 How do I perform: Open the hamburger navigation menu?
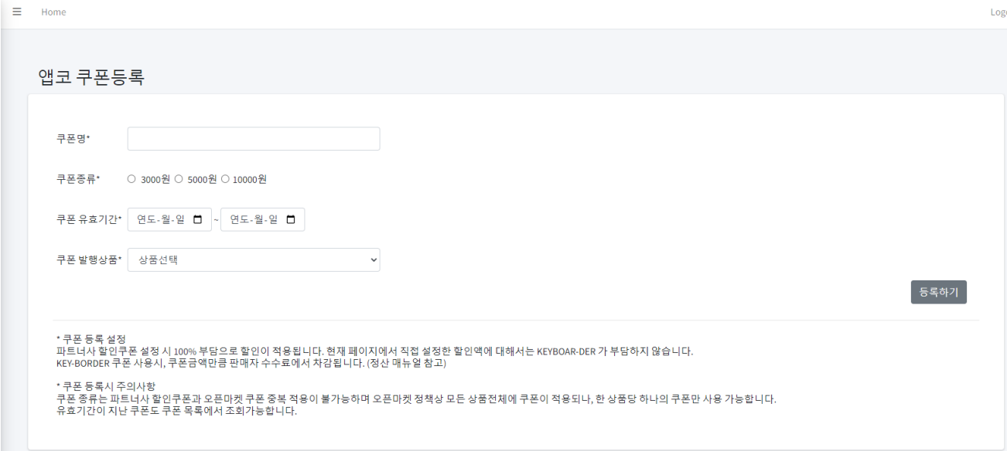(16, 11)
